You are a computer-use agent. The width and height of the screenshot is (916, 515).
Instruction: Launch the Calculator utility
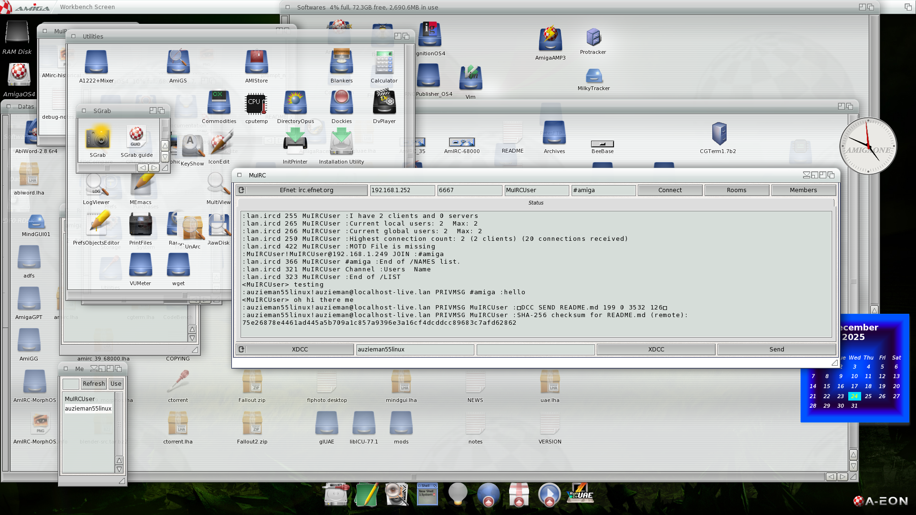pos(384,62)
